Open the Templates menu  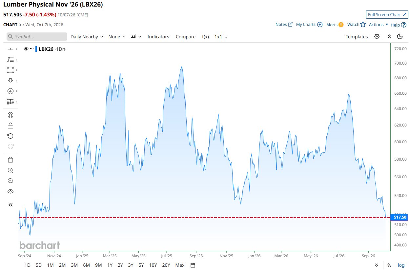(357, 37)
